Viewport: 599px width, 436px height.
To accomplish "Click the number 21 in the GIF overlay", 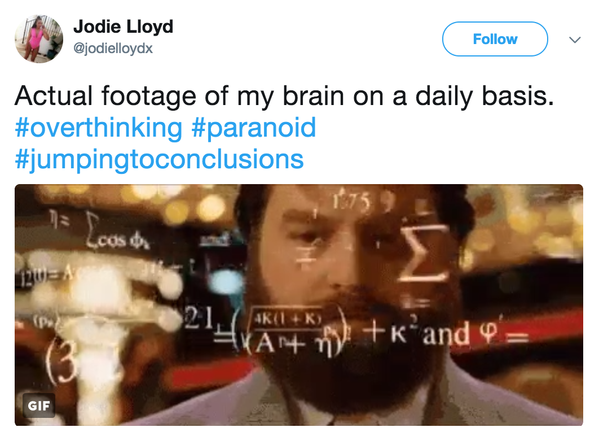I will click(x=199, y=317).
